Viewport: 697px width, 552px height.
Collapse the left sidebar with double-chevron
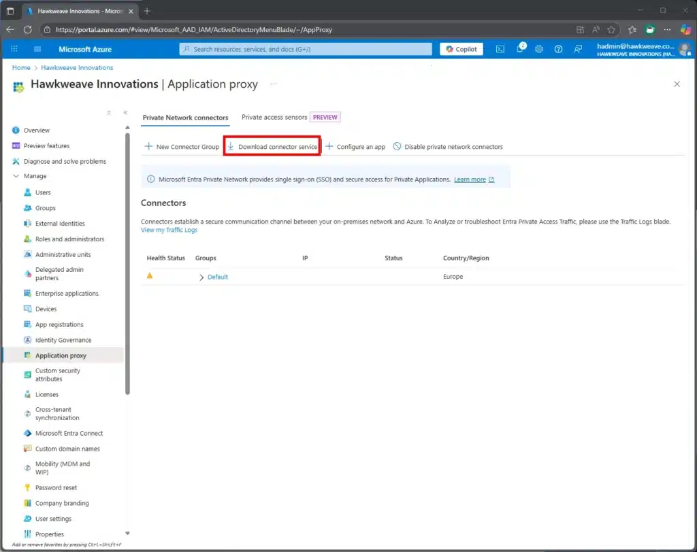(125, 113)
